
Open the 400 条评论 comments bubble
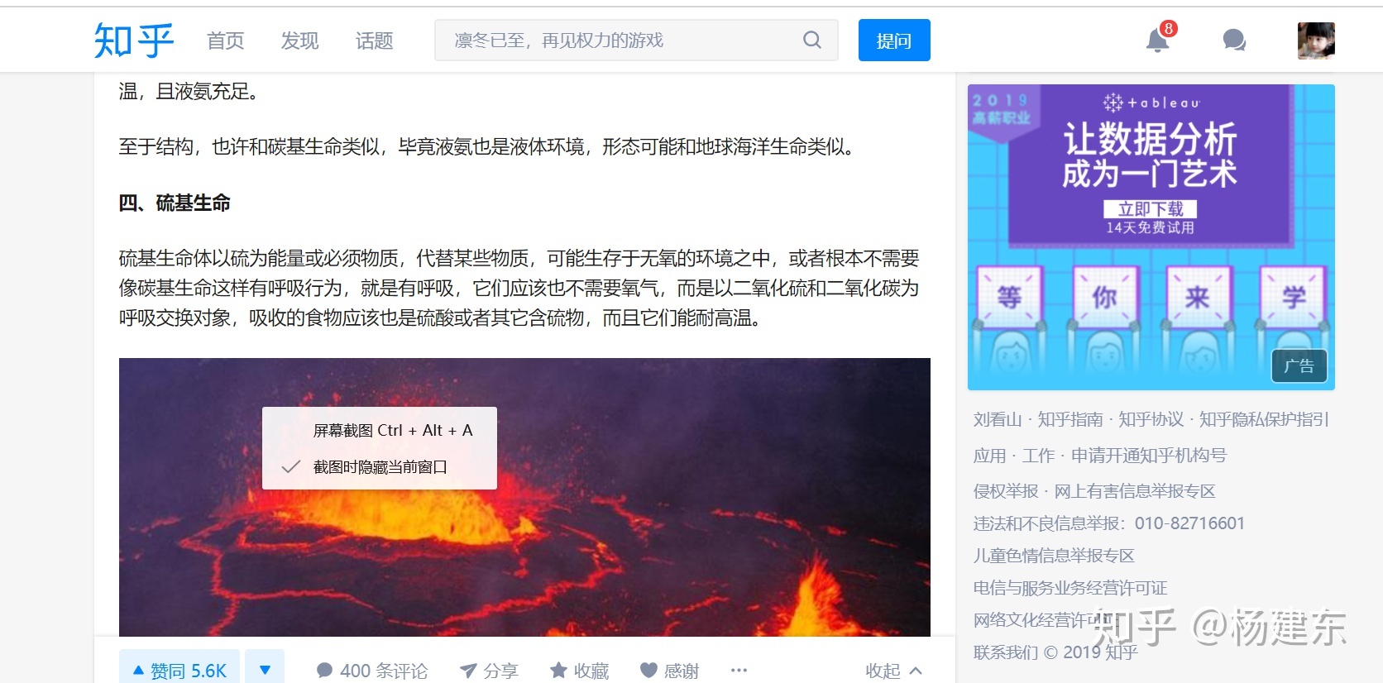pyautogui.click(x=372, y=671)
